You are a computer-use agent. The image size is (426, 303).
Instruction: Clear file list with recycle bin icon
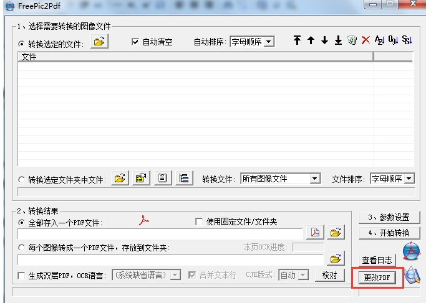coord(352,40)
